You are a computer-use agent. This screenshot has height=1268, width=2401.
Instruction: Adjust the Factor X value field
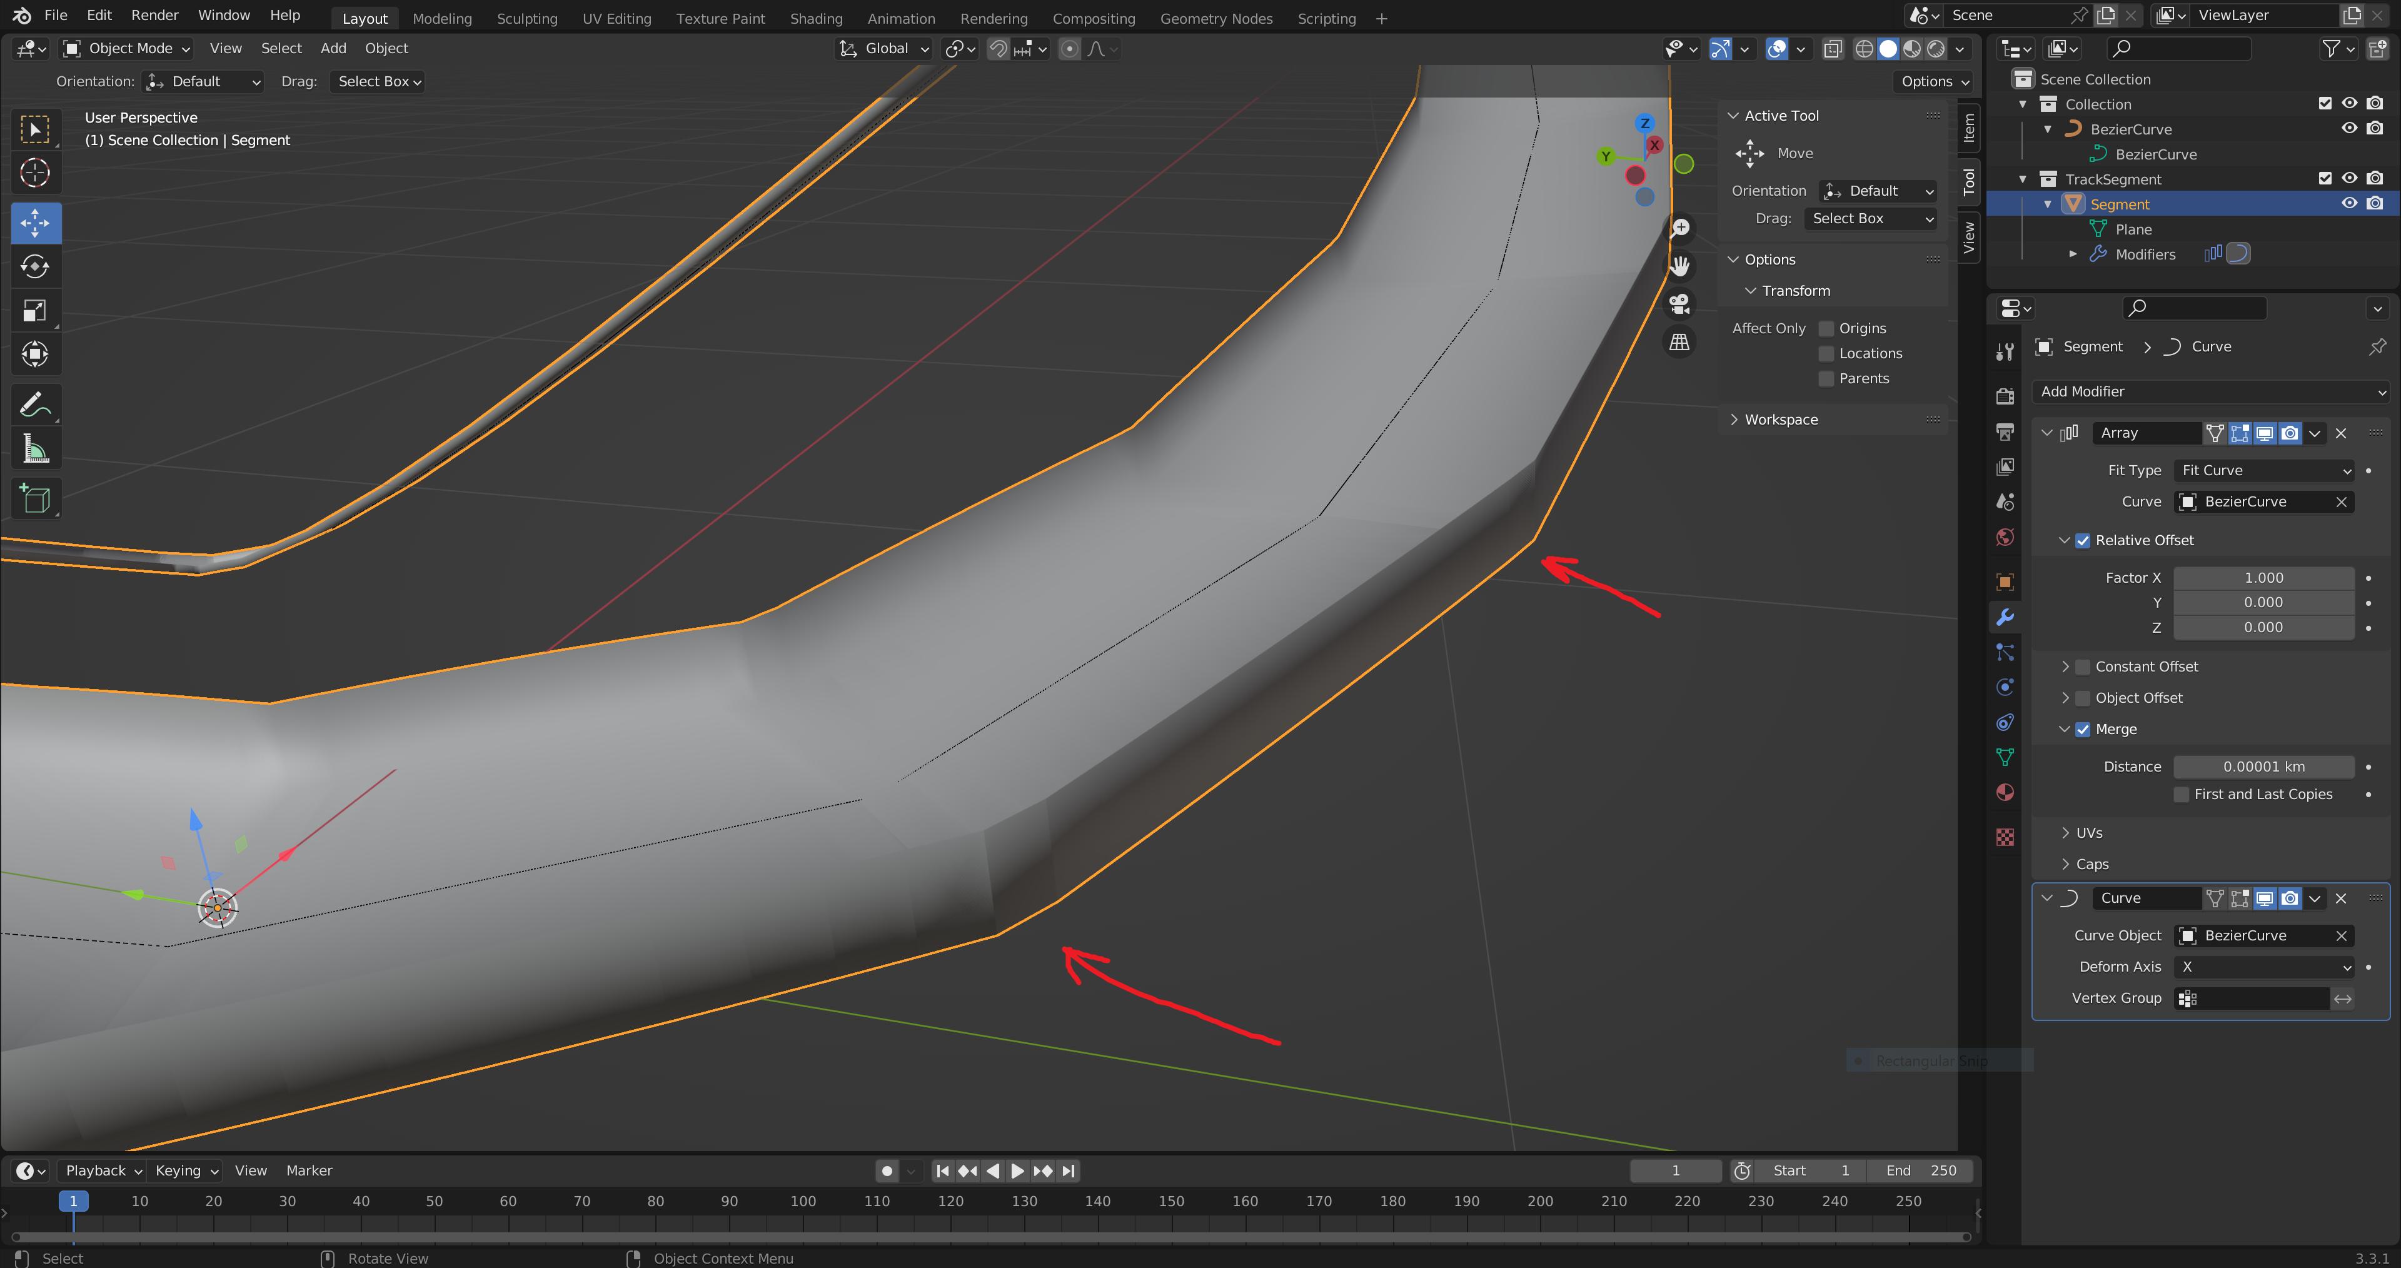(x=2264, y=578)
